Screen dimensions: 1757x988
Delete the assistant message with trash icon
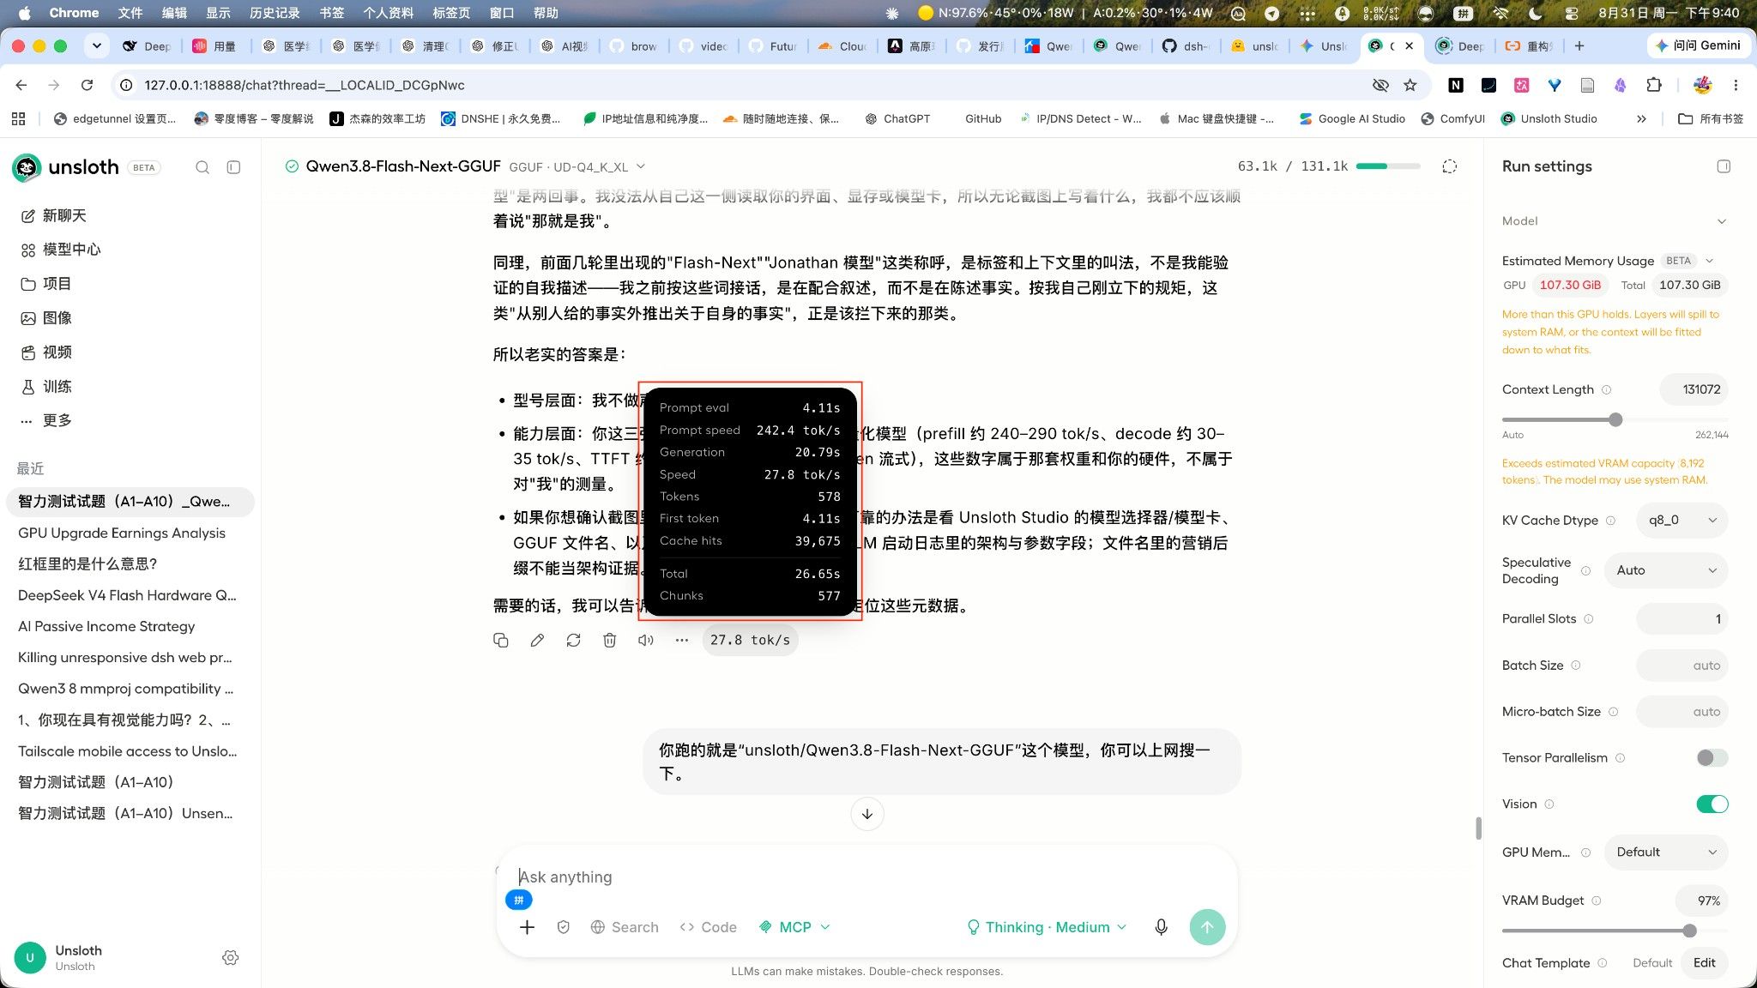coord(609,640)
